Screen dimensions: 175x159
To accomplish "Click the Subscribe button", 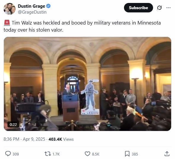I will click(139, 8).
